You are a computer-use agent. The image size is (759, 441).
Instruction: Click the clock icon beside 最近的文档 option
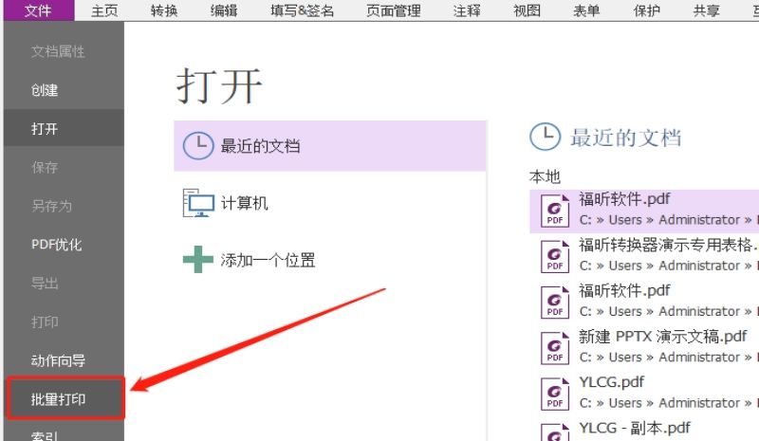(x=198, y=146)
